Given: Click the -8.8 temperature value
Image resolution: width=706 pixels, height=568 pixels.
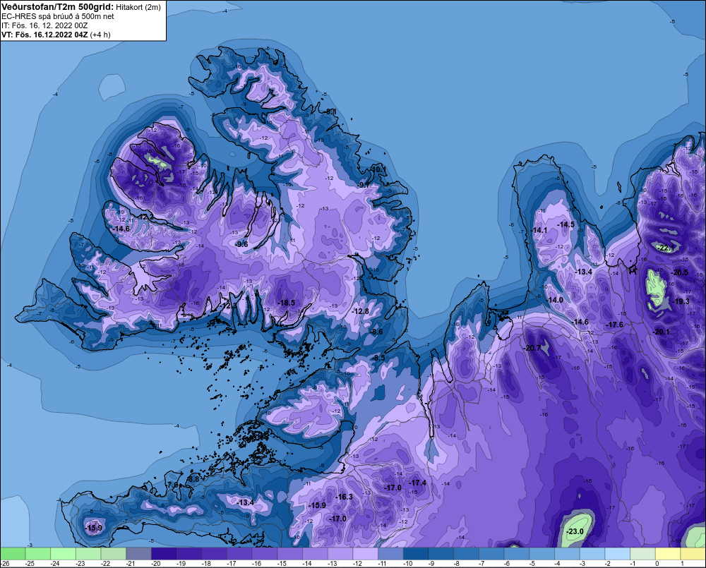Looking at the screenshot, I should pos(193,480).
